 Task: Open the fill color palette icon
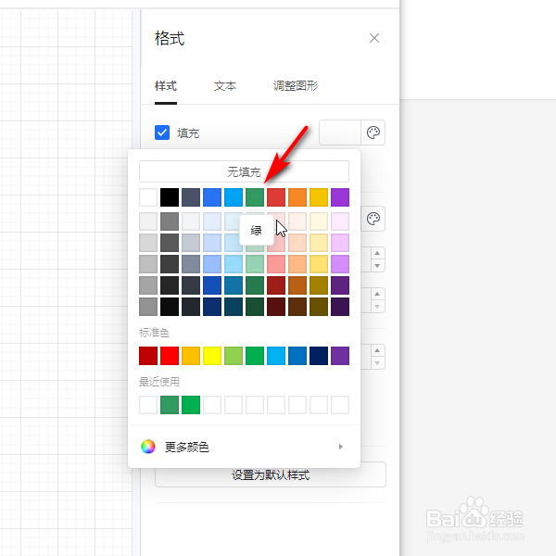coord(373,133)
